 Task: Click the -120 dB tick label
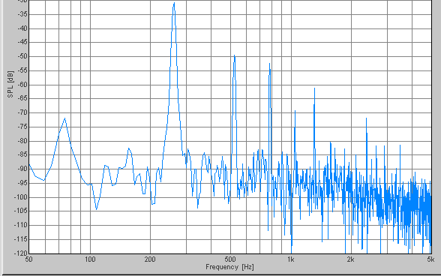[x=21, y=253]
